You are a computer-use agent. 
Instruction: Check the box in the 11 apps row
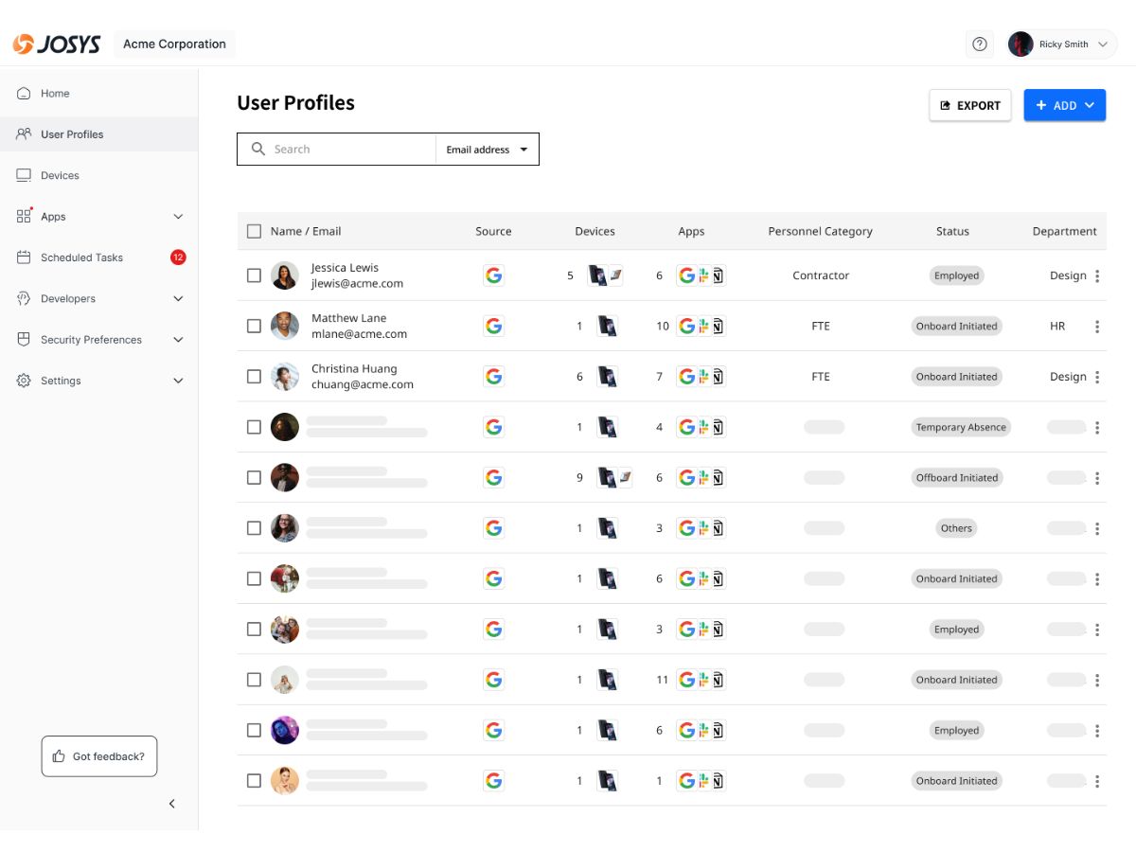click(x=254, y=680)
